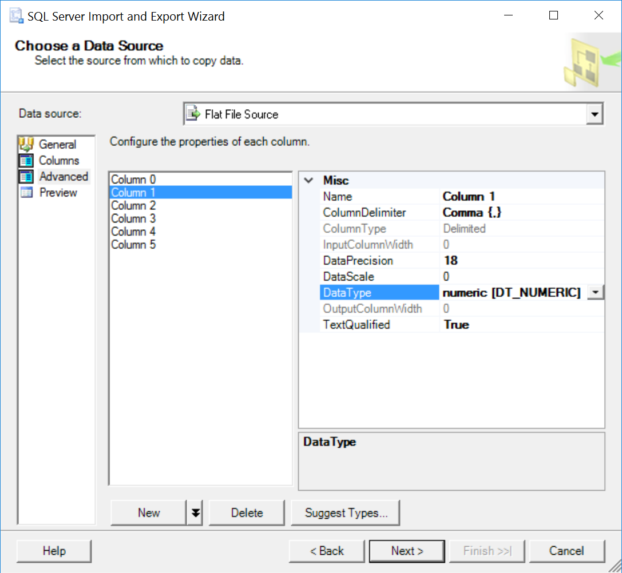The width and height of the screenshot is (622, 573).
Task: Click the Columns page icon
Action: click(27, 161)
